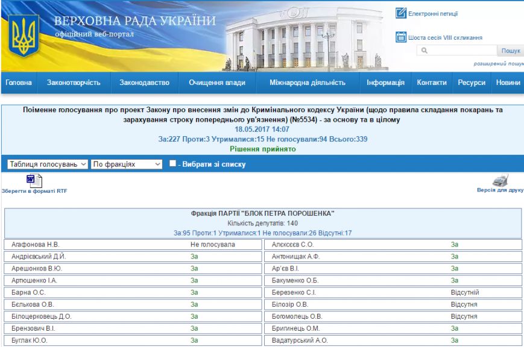Select deputy Білоцерковець Д.О.
Screen dimensions: 524x347
42,317
